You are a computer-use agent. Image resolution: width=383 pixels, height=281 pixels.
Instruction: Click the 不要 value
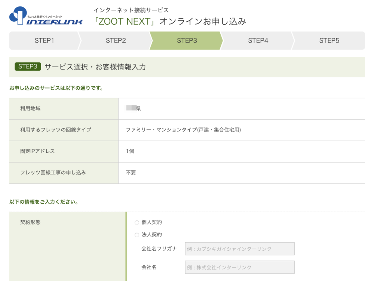(x=131, y=173)
